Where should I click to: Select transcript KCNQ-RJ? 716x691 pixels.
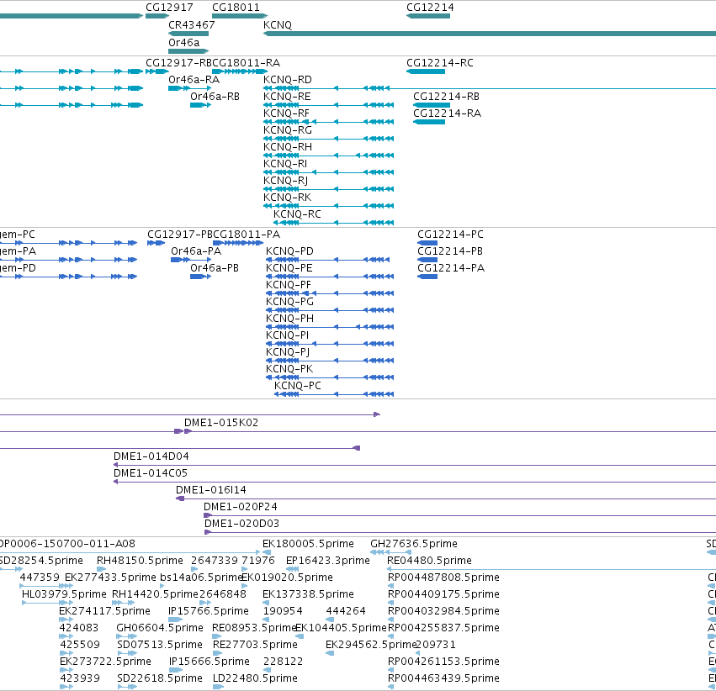click(x=286, y=180)
